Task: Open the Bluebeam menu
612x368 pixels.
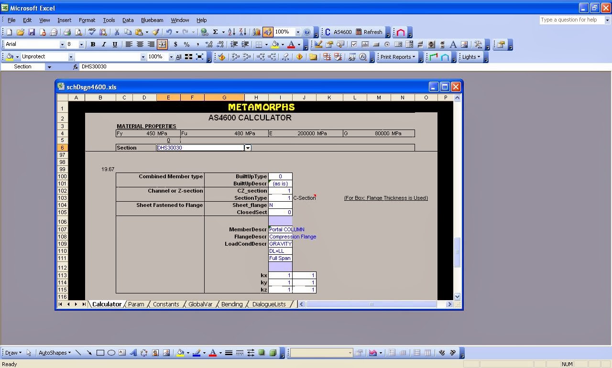Action: tap(152, 20)
